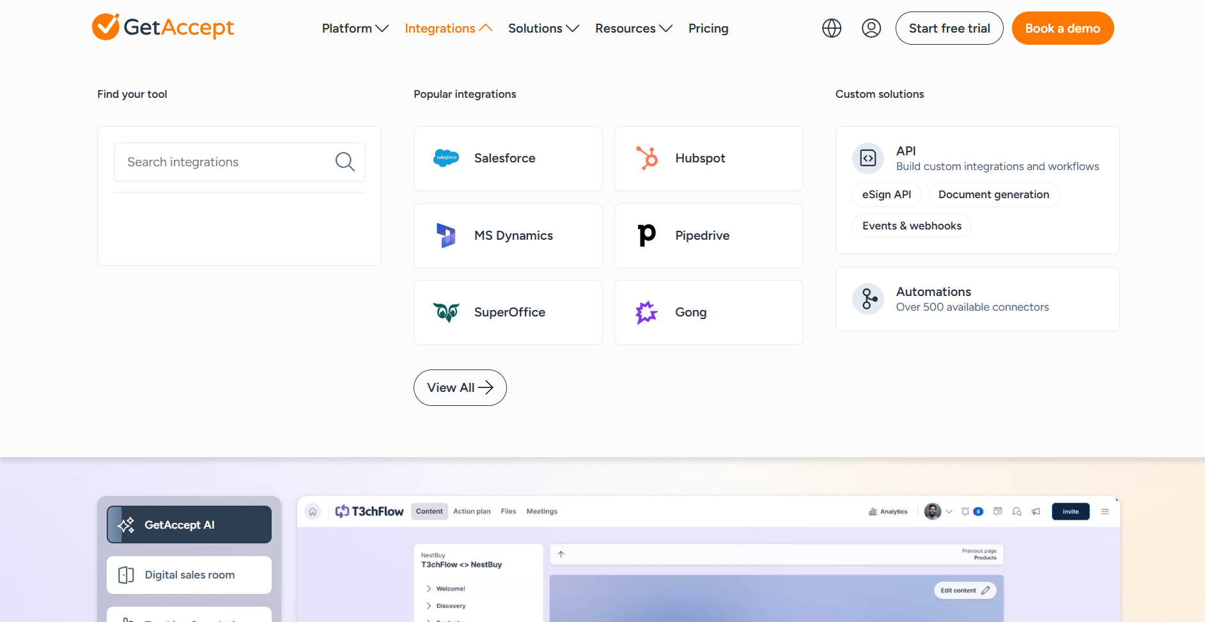Open Events & webhooks link
The width and height of the screenshot is (1205, 622).
[912, 226]
